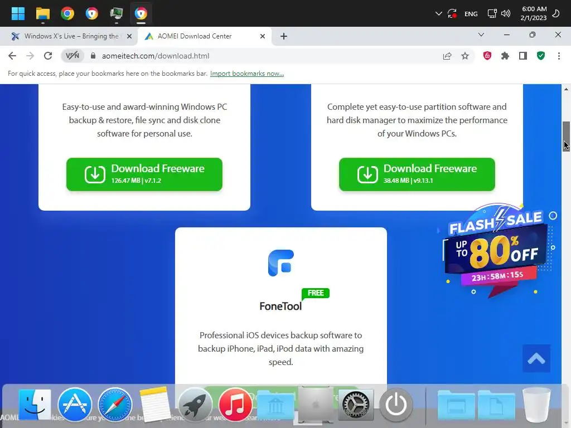Open the library folder in dock

tap(275, 405)
